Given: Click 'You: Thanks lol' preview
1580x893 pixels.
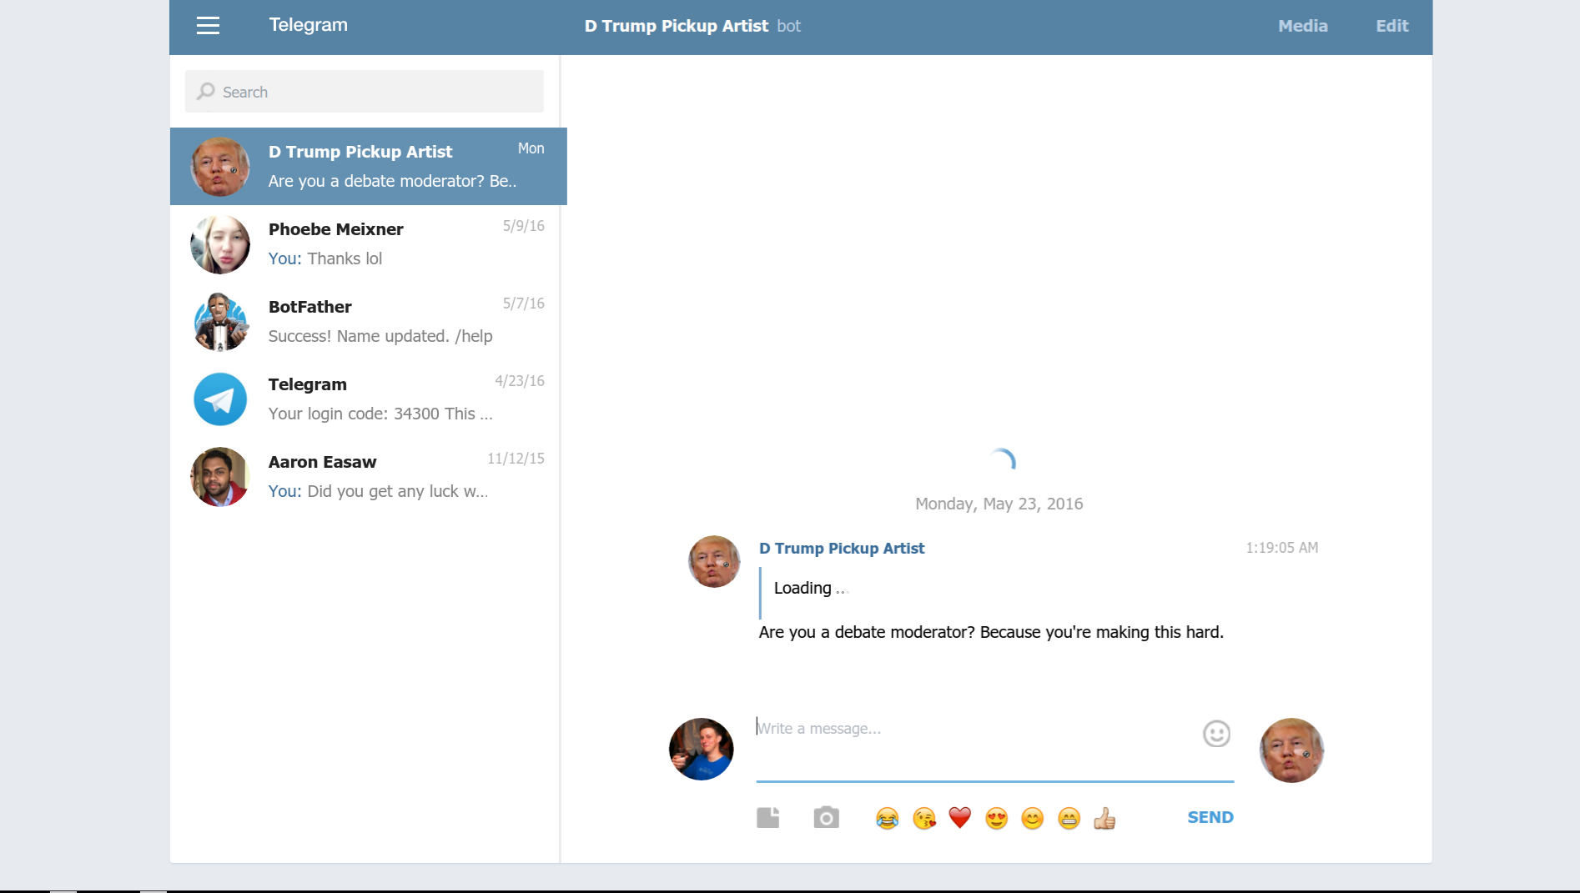Looking at the screenshot, I should click(x=325, y=258).
